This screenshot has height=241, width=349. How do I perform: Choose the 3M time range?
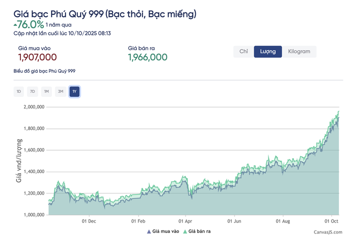60,91
